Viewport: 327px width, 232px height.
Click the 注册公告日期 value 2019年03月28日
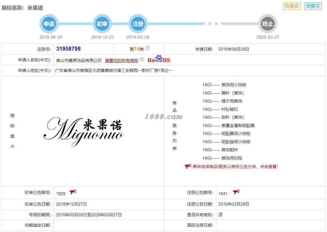point(234,204)
